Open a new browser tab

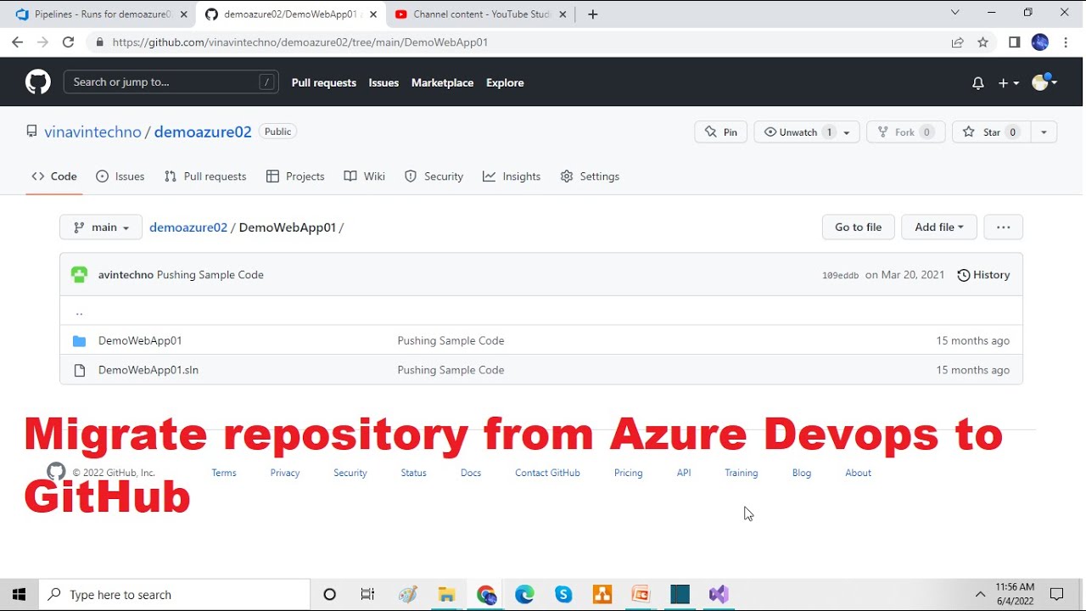(x=592, y=14)
